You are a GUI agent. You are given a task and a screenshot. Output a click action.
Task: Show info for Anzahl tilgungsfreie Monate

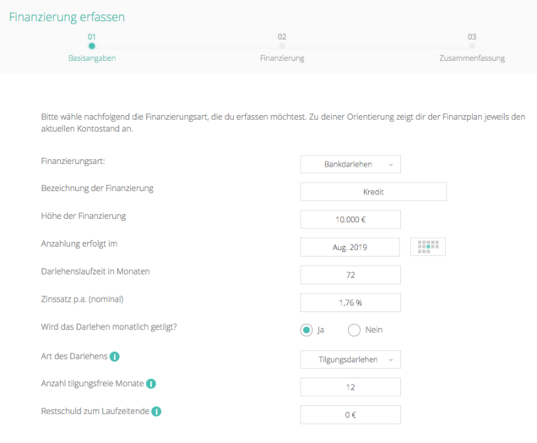pos(150,384)
